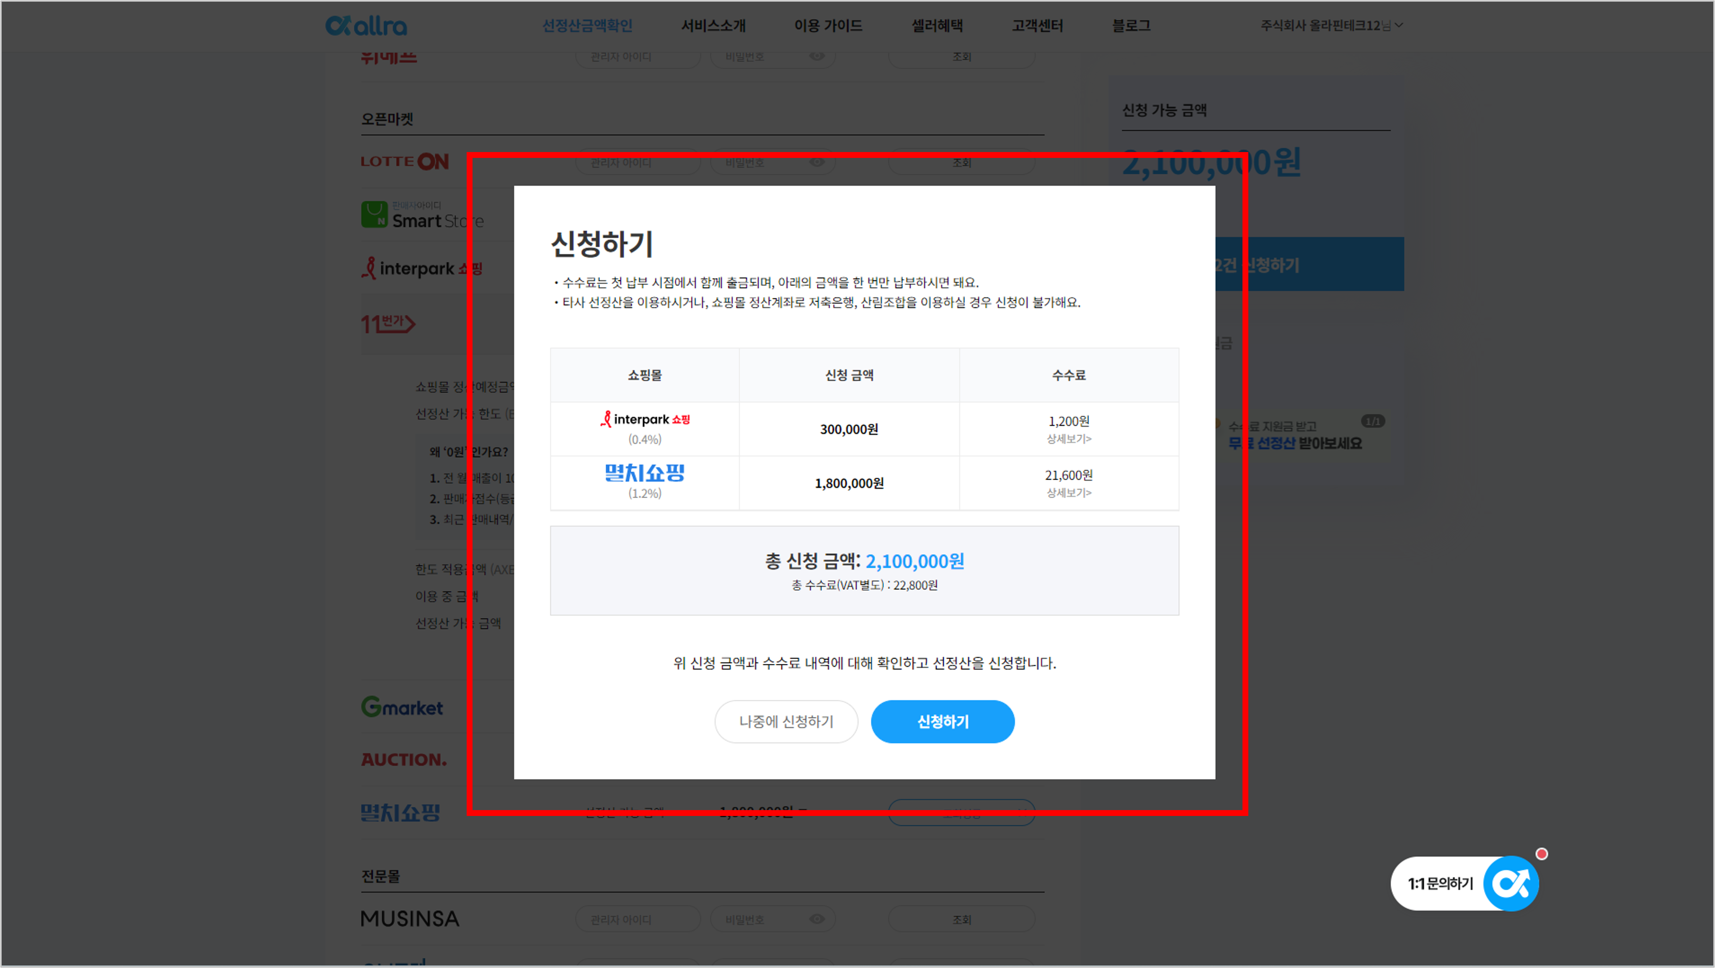Viewport: 1715px width, 968px height.
Task: Click the Gmarket logo
Action: [x=401, y=706]
